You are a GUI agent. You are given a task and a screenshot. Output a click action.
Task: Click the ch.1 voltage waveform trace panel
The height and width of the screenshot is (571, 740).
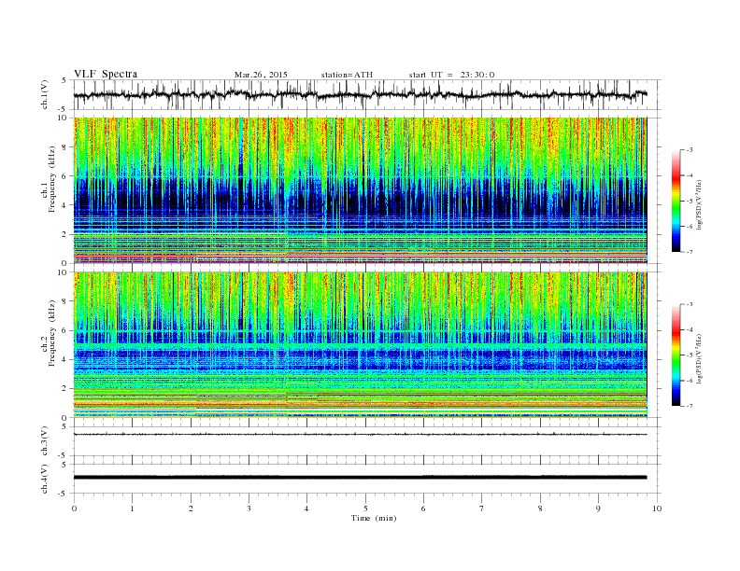click(x=367, y=94)
